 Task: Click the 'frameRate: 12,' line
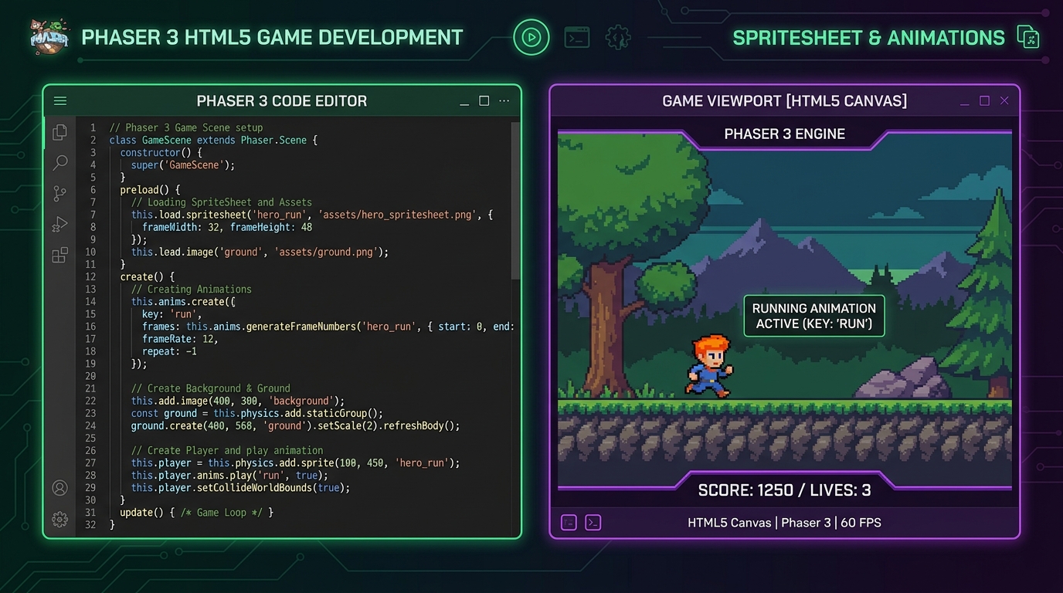[180, 339]
